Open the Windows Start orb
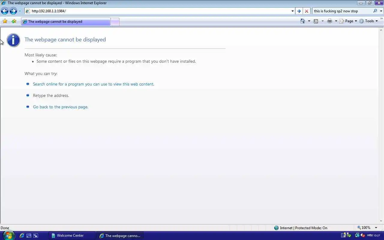The height and width of the screenshot is (240, 384). 8,235
